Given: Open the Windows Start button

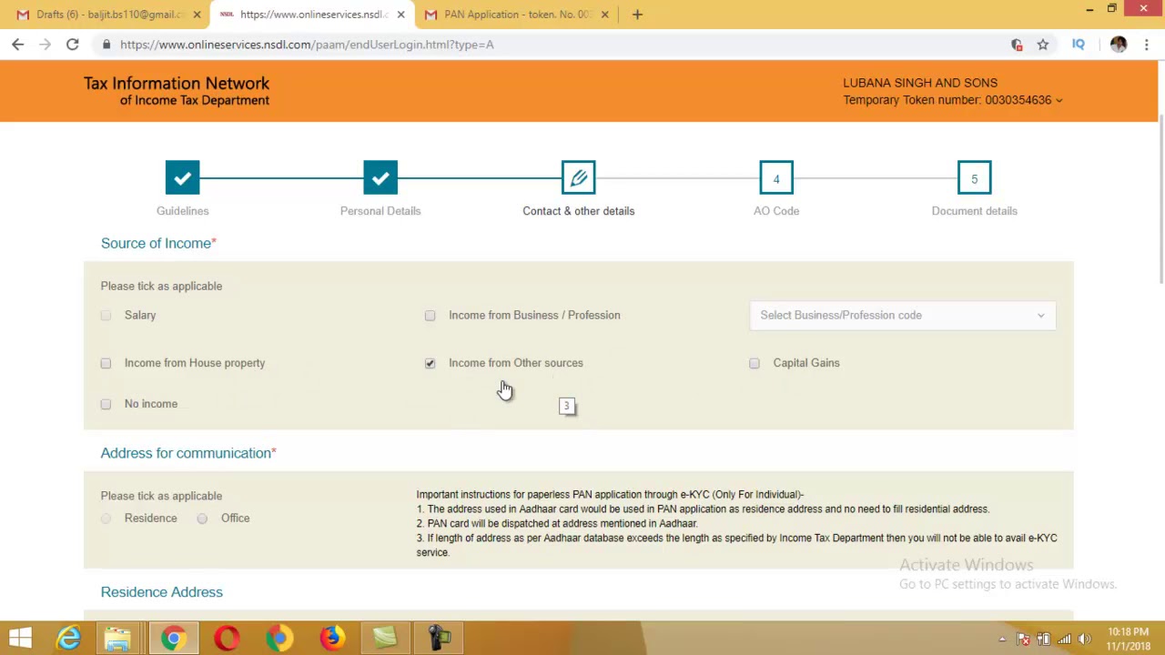Looking at the screenshot, I should [x=20, y=638].
